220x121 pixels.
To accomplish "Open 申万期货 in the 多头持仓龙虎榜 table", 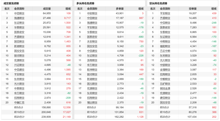I will point(92,65).
